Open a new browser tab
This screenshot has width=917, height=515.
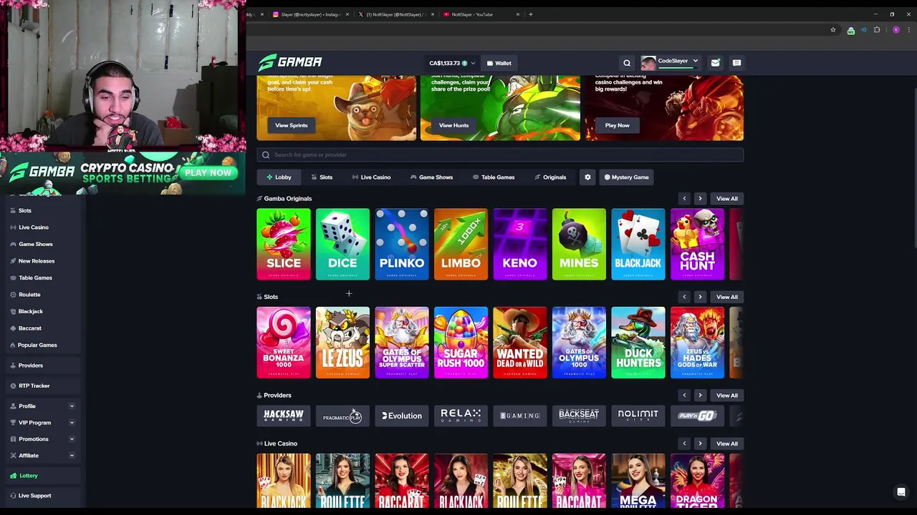click(531, 14)
